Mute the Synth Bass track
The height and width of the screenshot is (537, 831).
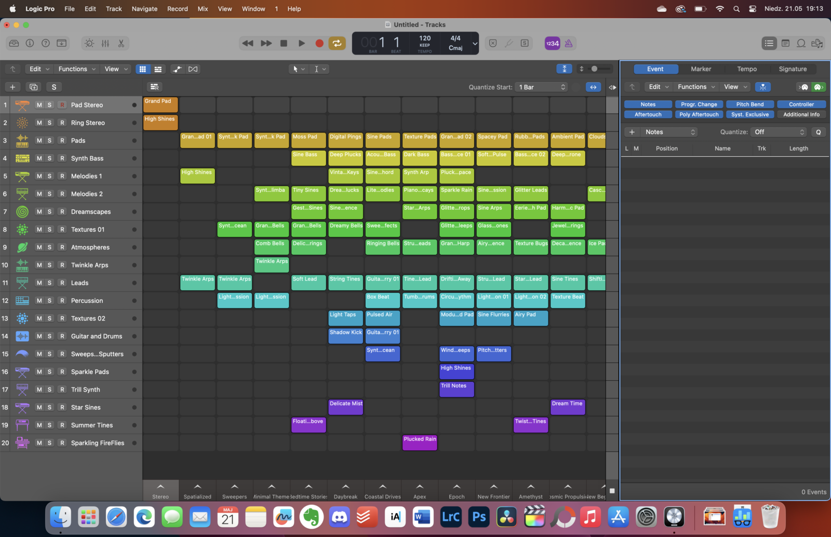39,158
